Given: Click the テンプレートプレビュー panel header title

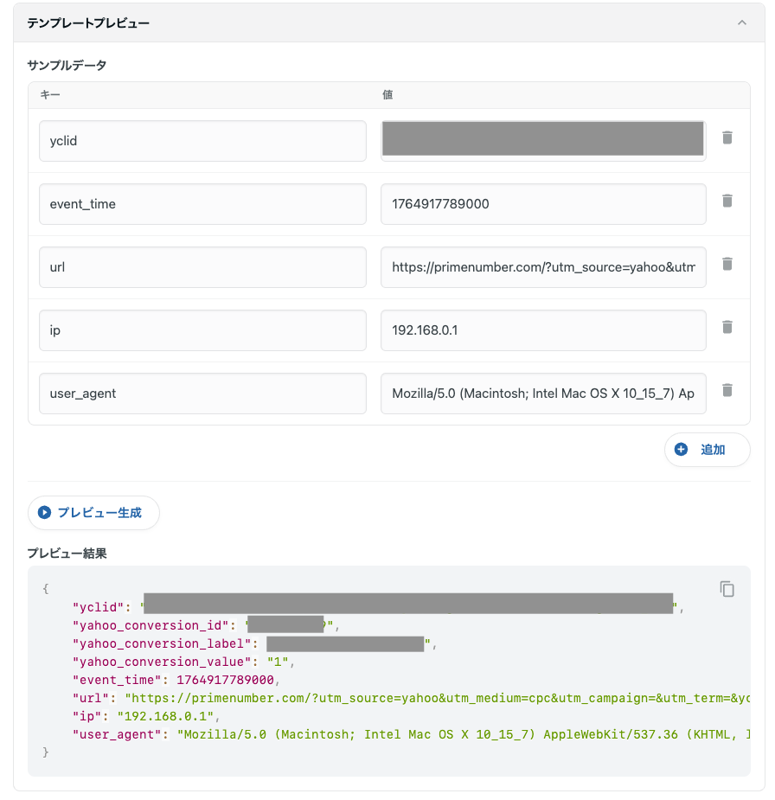Looking at the screenshot, I should click(88, 23).
